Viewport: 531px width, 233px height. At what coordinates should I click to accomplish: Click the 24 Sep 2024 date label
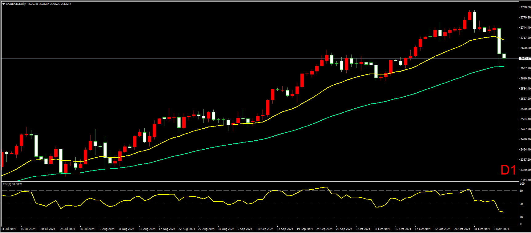coord(325,229)
